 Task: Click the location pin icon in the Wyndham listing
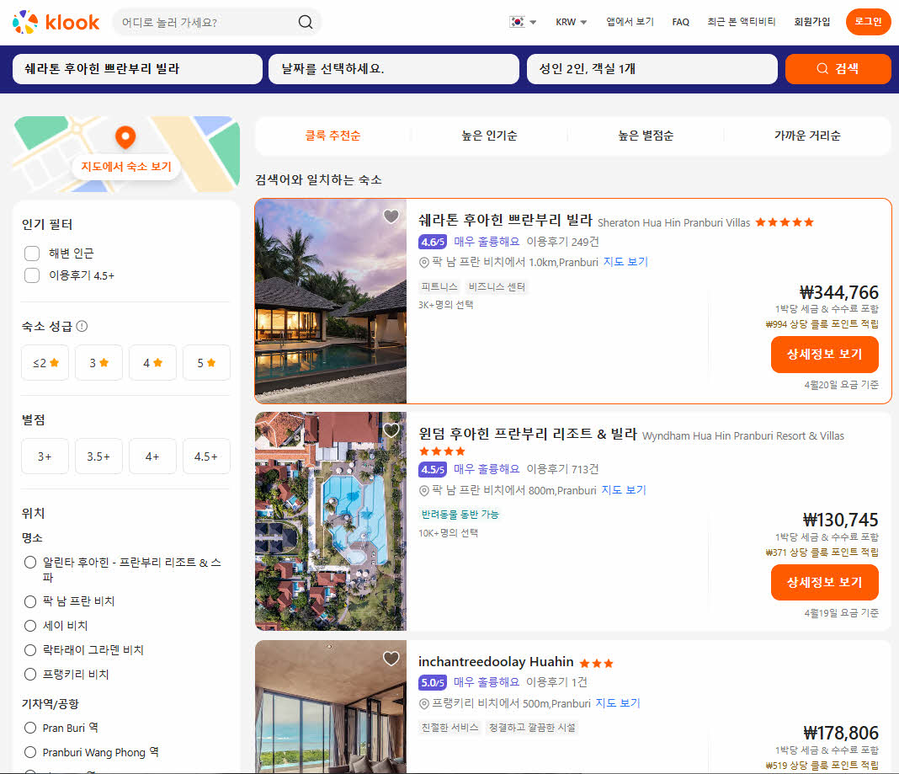[423, 490]
